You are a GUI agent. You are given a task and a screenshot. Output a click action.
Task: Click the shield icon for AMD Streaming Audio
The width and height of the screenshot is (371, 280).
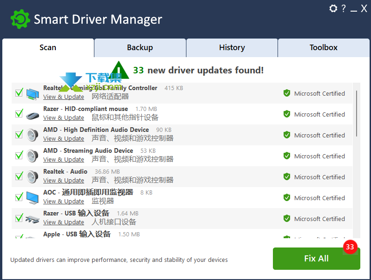point(287,156)
